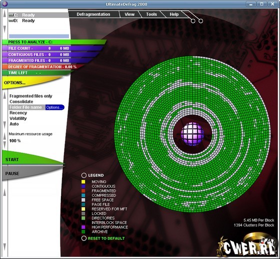This screenshot has width=280, height=259.
Task: Toggle the LEGEND circle button
Action: point(84,175)
